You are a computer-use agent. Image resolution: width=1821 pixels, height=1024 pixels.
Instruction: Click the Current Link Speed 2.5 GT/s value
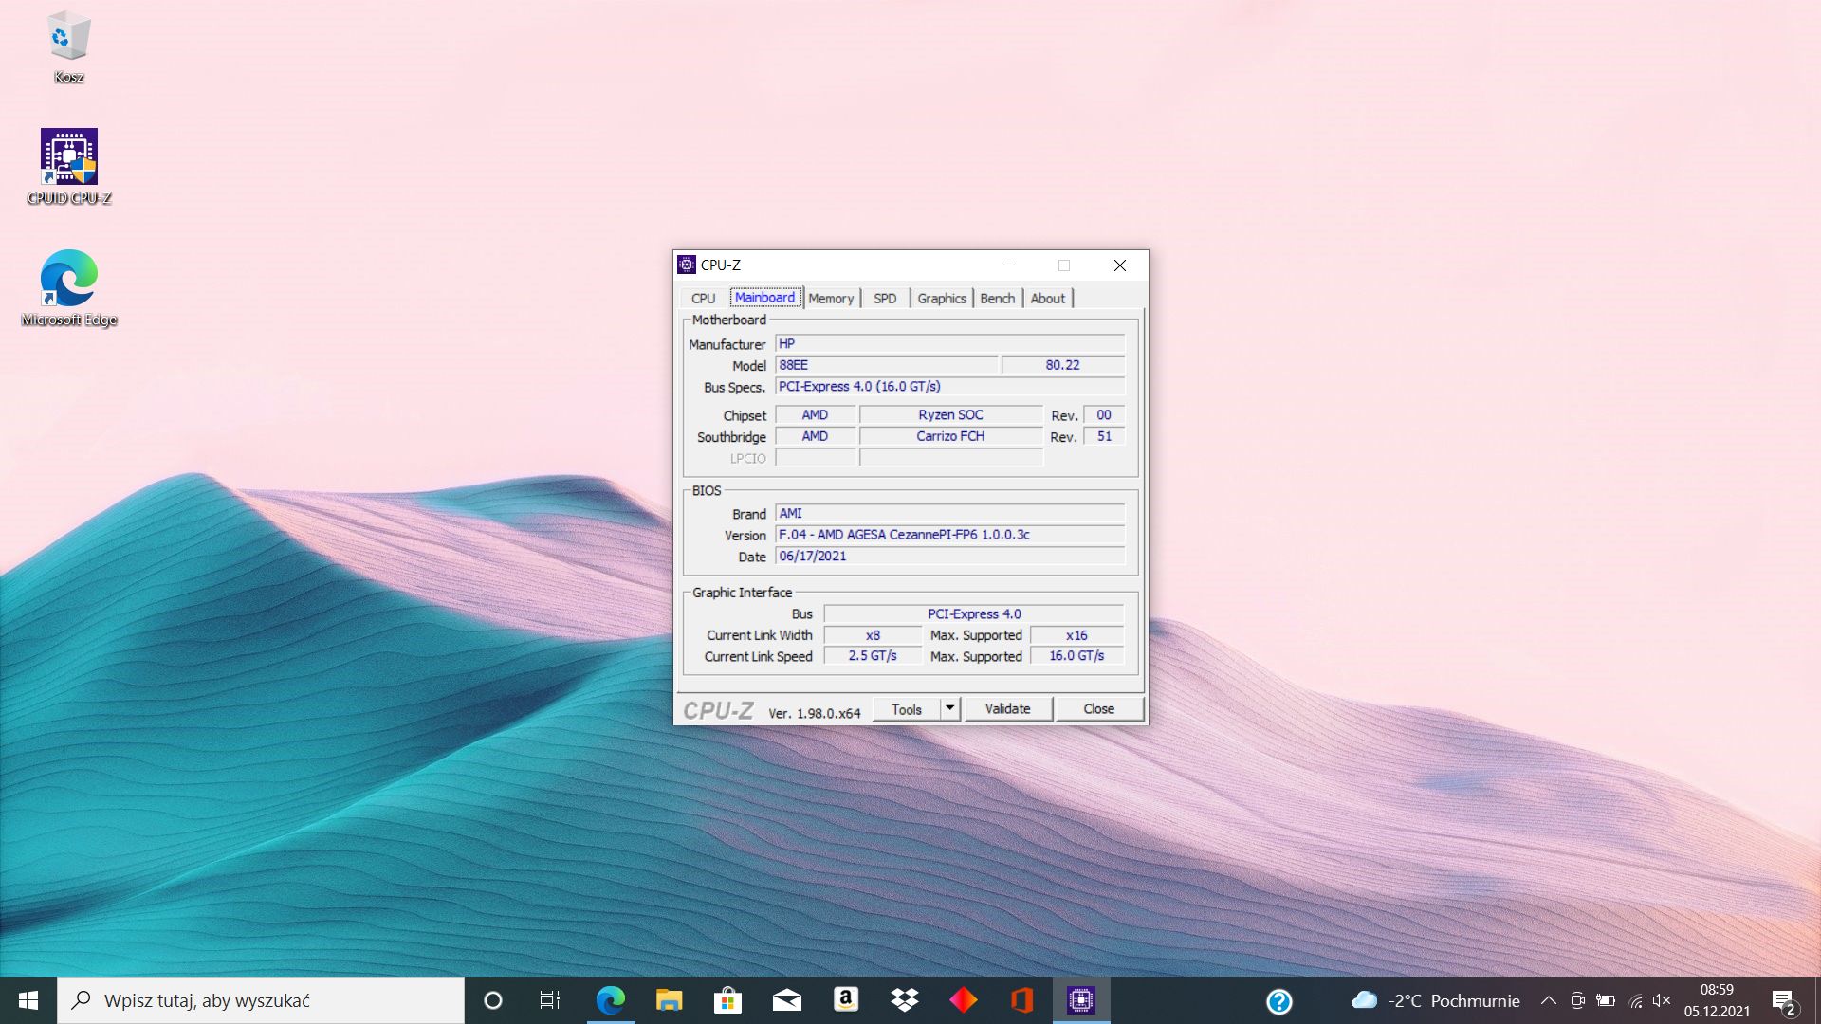pyautogui.click(x=873, y=656)
